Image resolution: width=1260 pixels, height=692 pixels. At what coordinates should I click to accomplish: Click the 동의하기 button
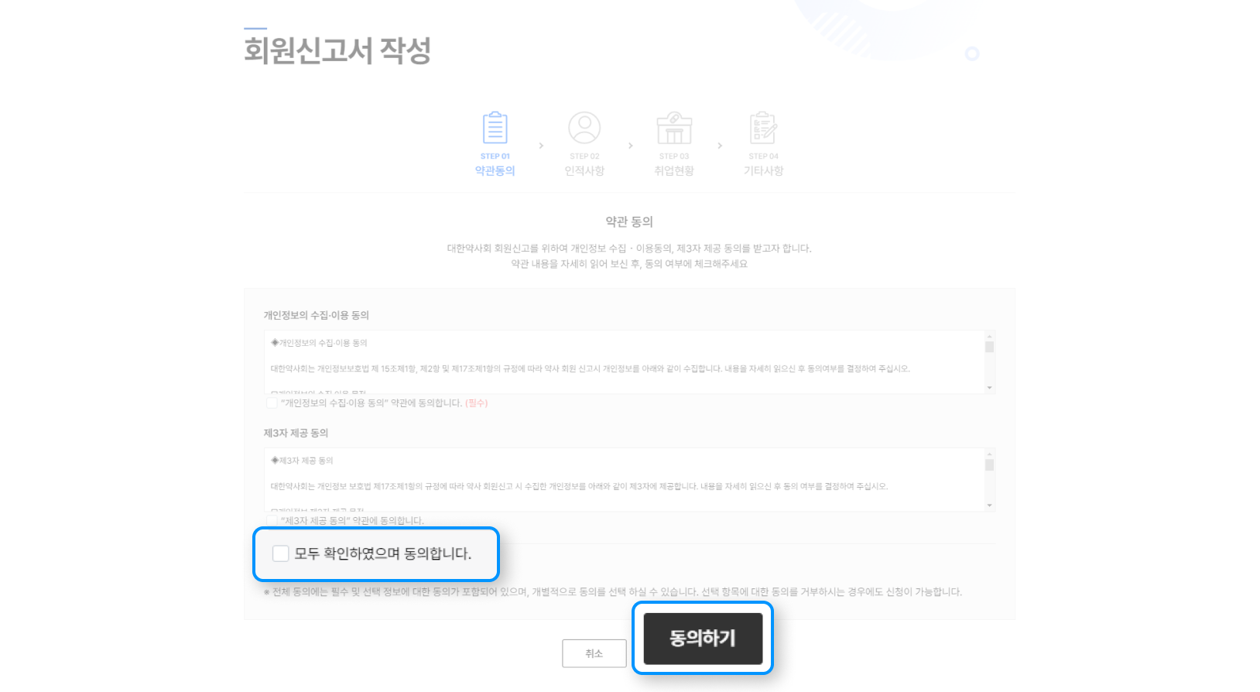point(703,639)
